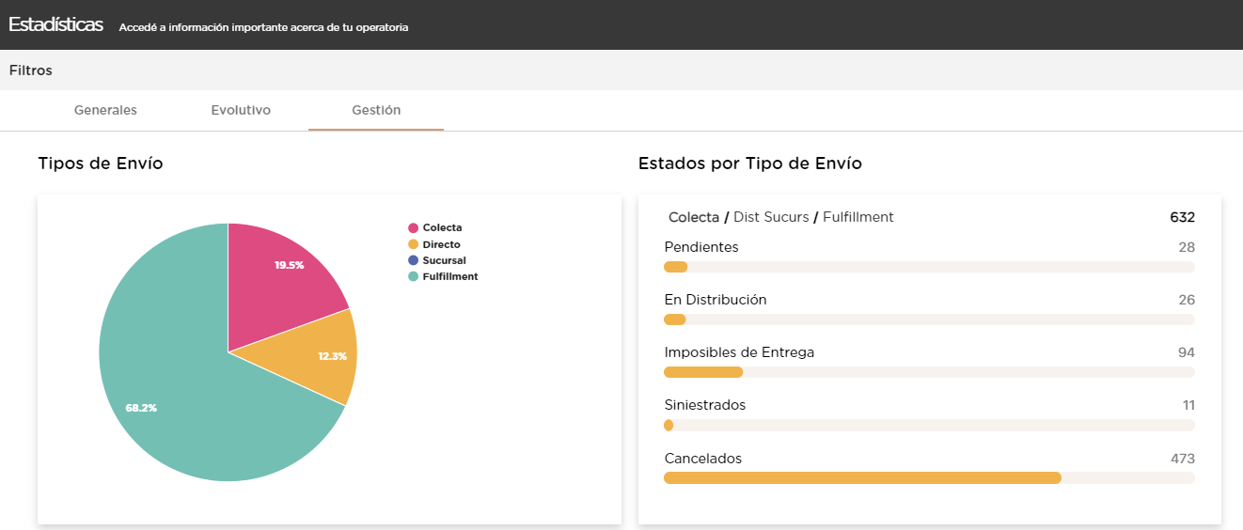The width and height of the screenshot is (1243, 530).
Task: Click the Fulfillment legend label
Action: pyautogui.click(x=450, y=276)
